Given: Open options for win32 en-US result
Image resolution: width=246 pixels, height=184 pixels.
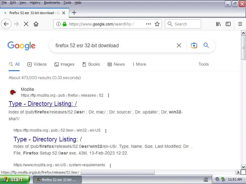Looking at the screenshot, I should click(x=106, y=131).
